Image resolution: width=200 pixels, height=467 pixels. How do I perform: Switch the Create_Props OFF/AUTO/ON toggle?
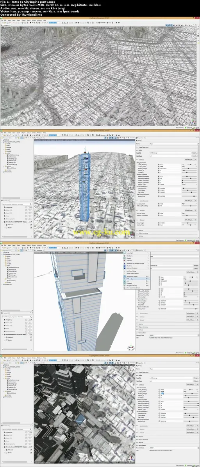[189, 224]
